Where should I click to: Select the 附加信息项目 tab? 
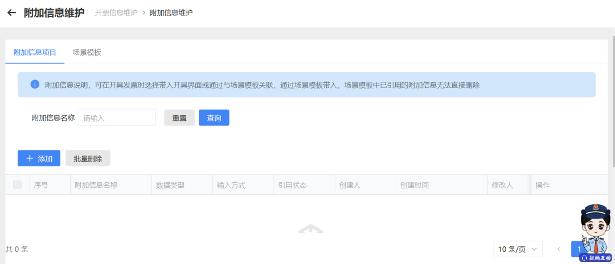pyautogui.click(x=35, y=52)
